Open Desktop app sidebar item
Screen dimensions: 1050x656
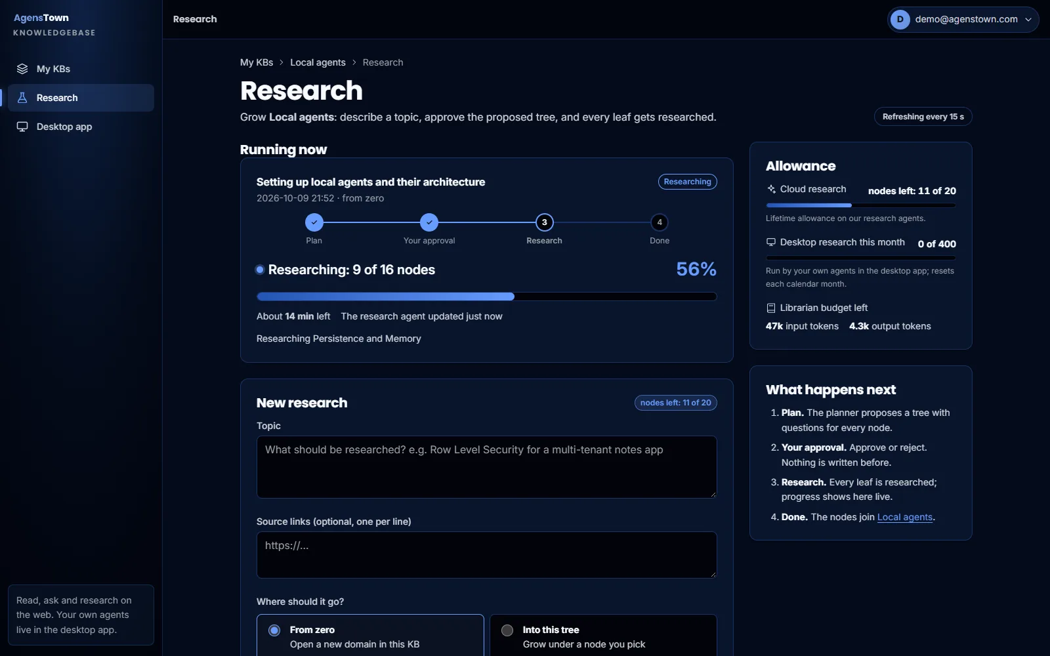[81, 127]
